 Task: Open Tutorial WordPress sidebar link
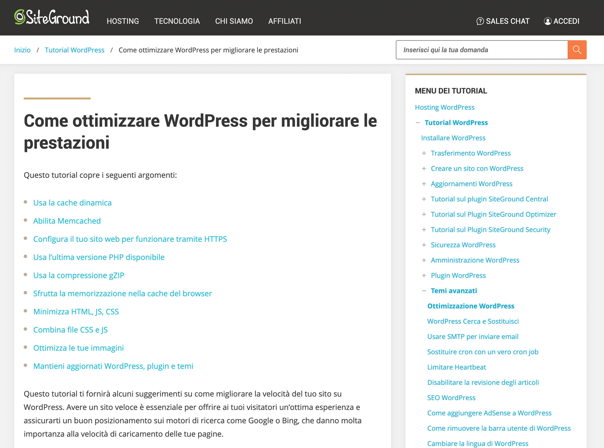(x=456, y=123)
